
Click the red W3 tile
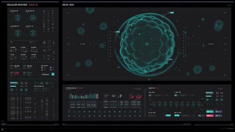click(x=210, y=115)
